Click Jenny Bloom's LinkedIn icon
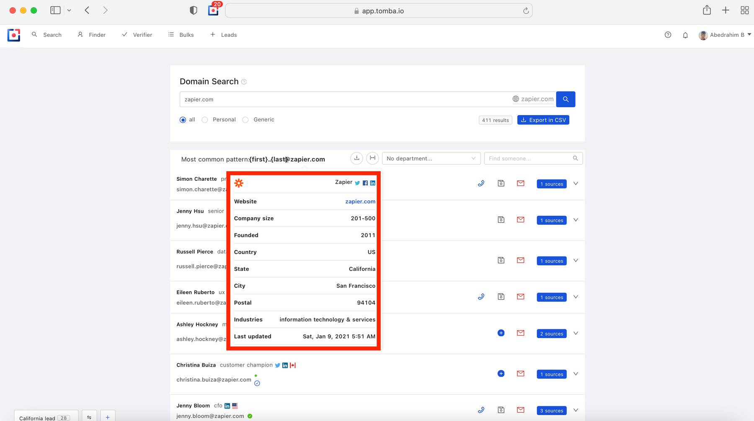 [x=227, y=406]
